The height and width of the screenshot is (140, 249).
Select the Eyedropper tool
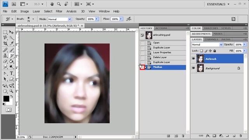click(x=11, y=43)
